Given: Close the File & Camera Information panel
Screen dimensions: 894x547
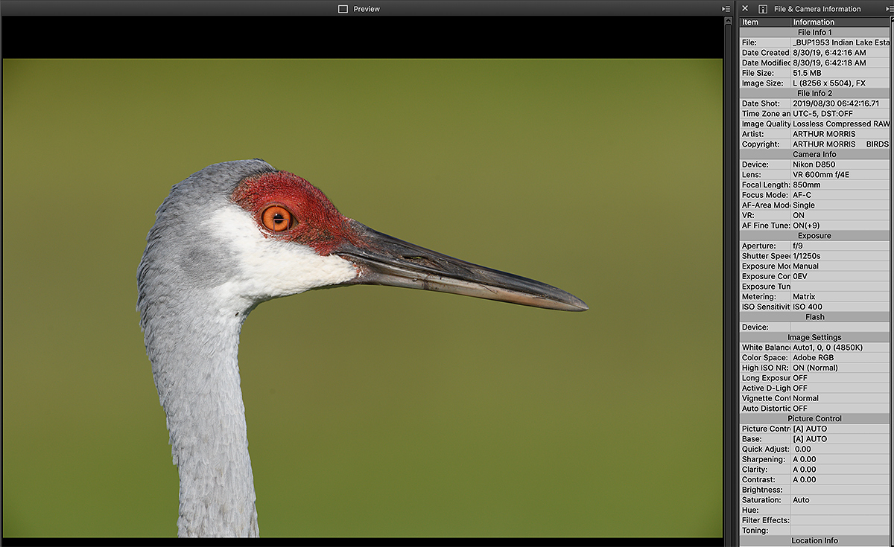Looking at the screenshot, I should tap(745, 9).
